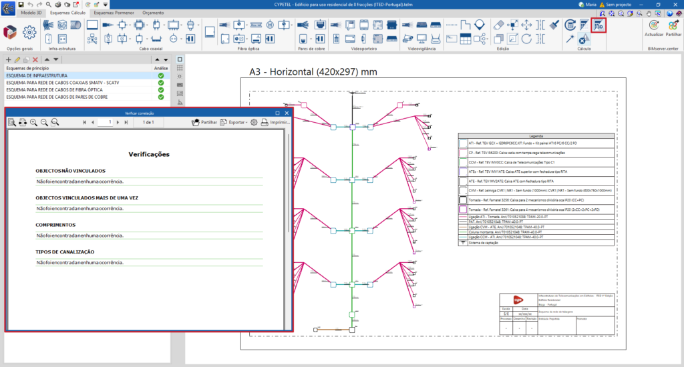Go to next page arrow in report
Screen dimensions: 684x367
[x=117, y=123]
